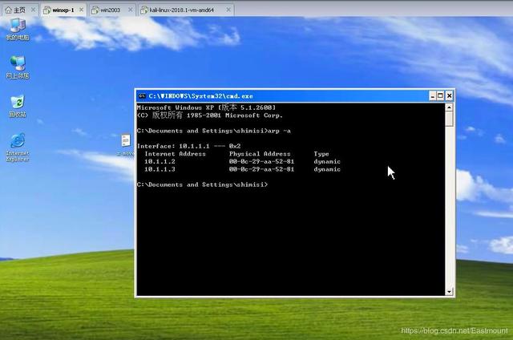This screenshot has height=340, width=513.
Task: Click the cmd scrollbar up arrow
Action: click(x=449, y=107)
